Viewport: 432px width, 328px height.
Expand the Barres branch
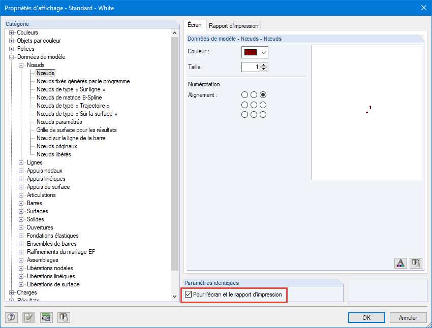pyautogui.click(x=21, y=203)
